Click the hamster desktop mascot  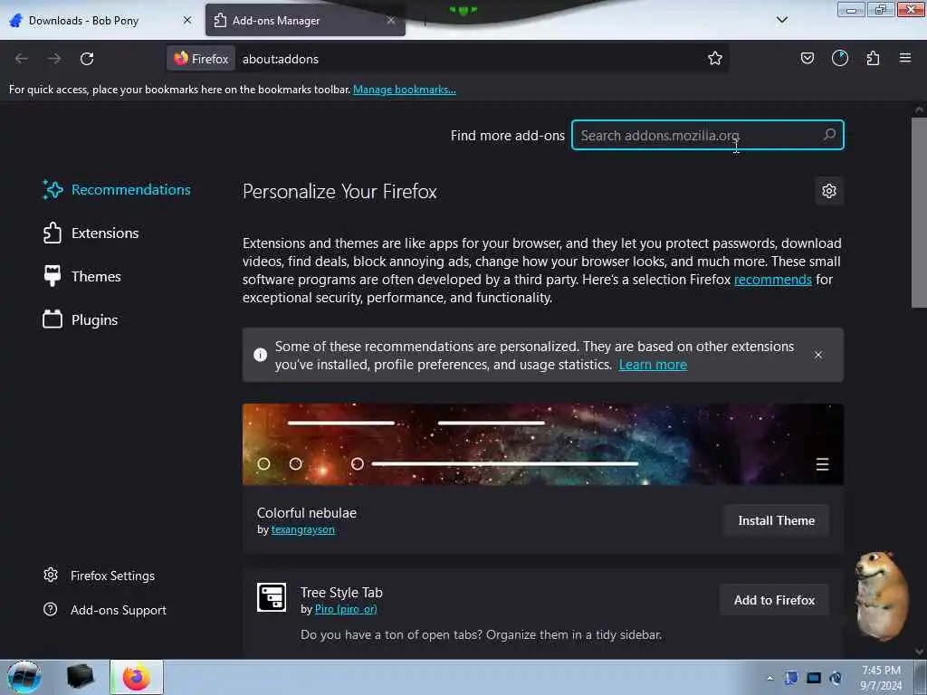pos(881,595)
